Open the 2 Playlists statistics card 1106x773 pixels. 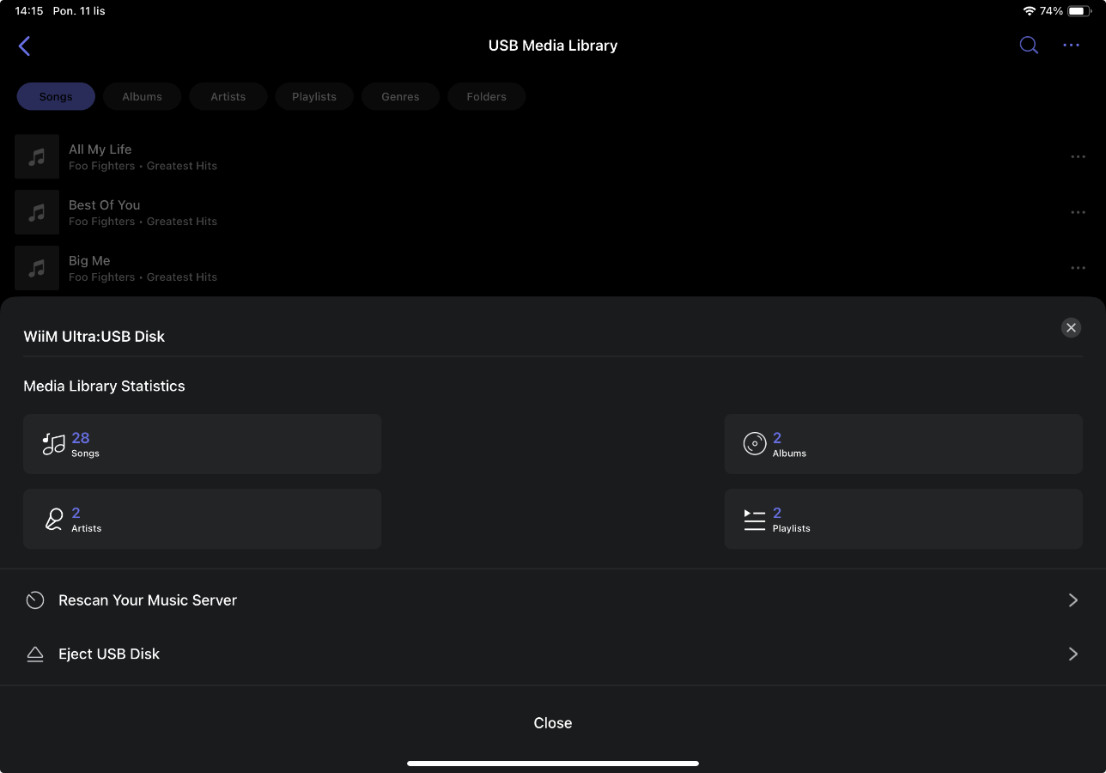903,520
